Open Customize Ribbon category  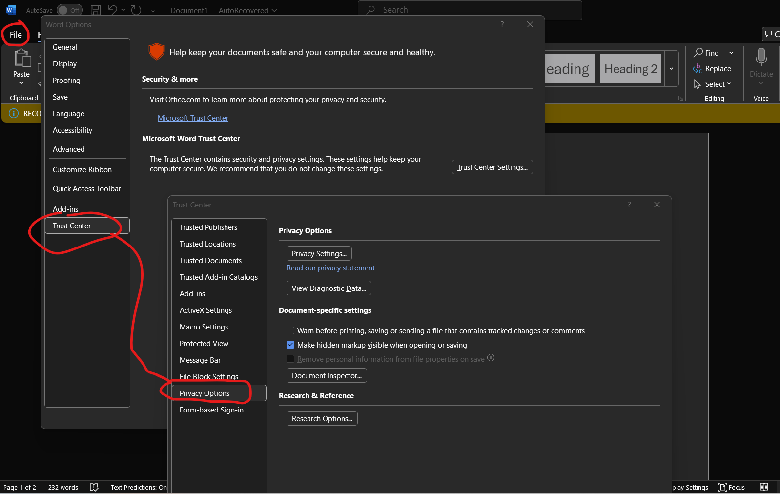click(x=87, y=170)
